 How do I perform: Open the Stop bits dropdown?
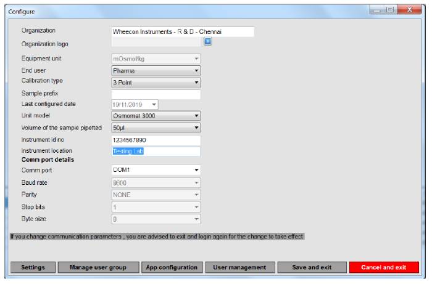(156, 207)
